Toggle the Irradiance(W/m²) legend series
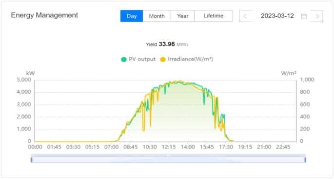The image size is (334, 179). click(x=187, y=59)
